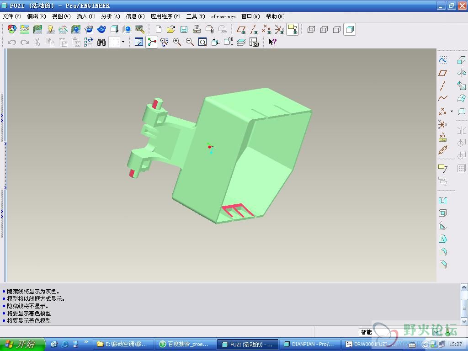Open the layers stack icon
Image resolution: width=468 pixels, height=351 pixels.
pyautogui.click(x=241, y=42)
